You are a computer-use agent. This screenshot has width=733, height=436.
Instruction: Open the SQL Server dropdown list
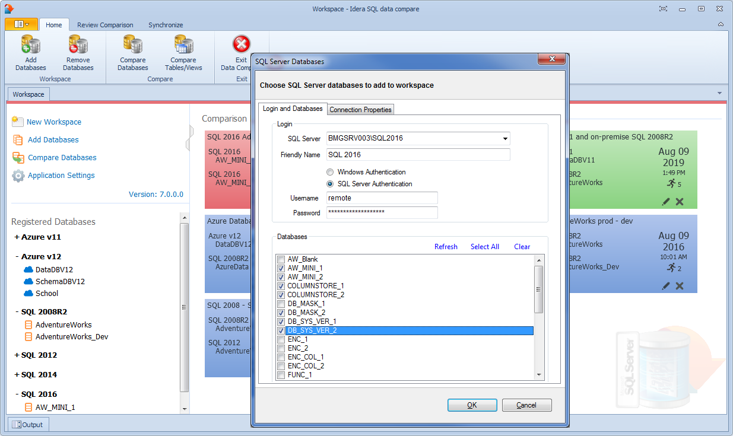[505, 139]
